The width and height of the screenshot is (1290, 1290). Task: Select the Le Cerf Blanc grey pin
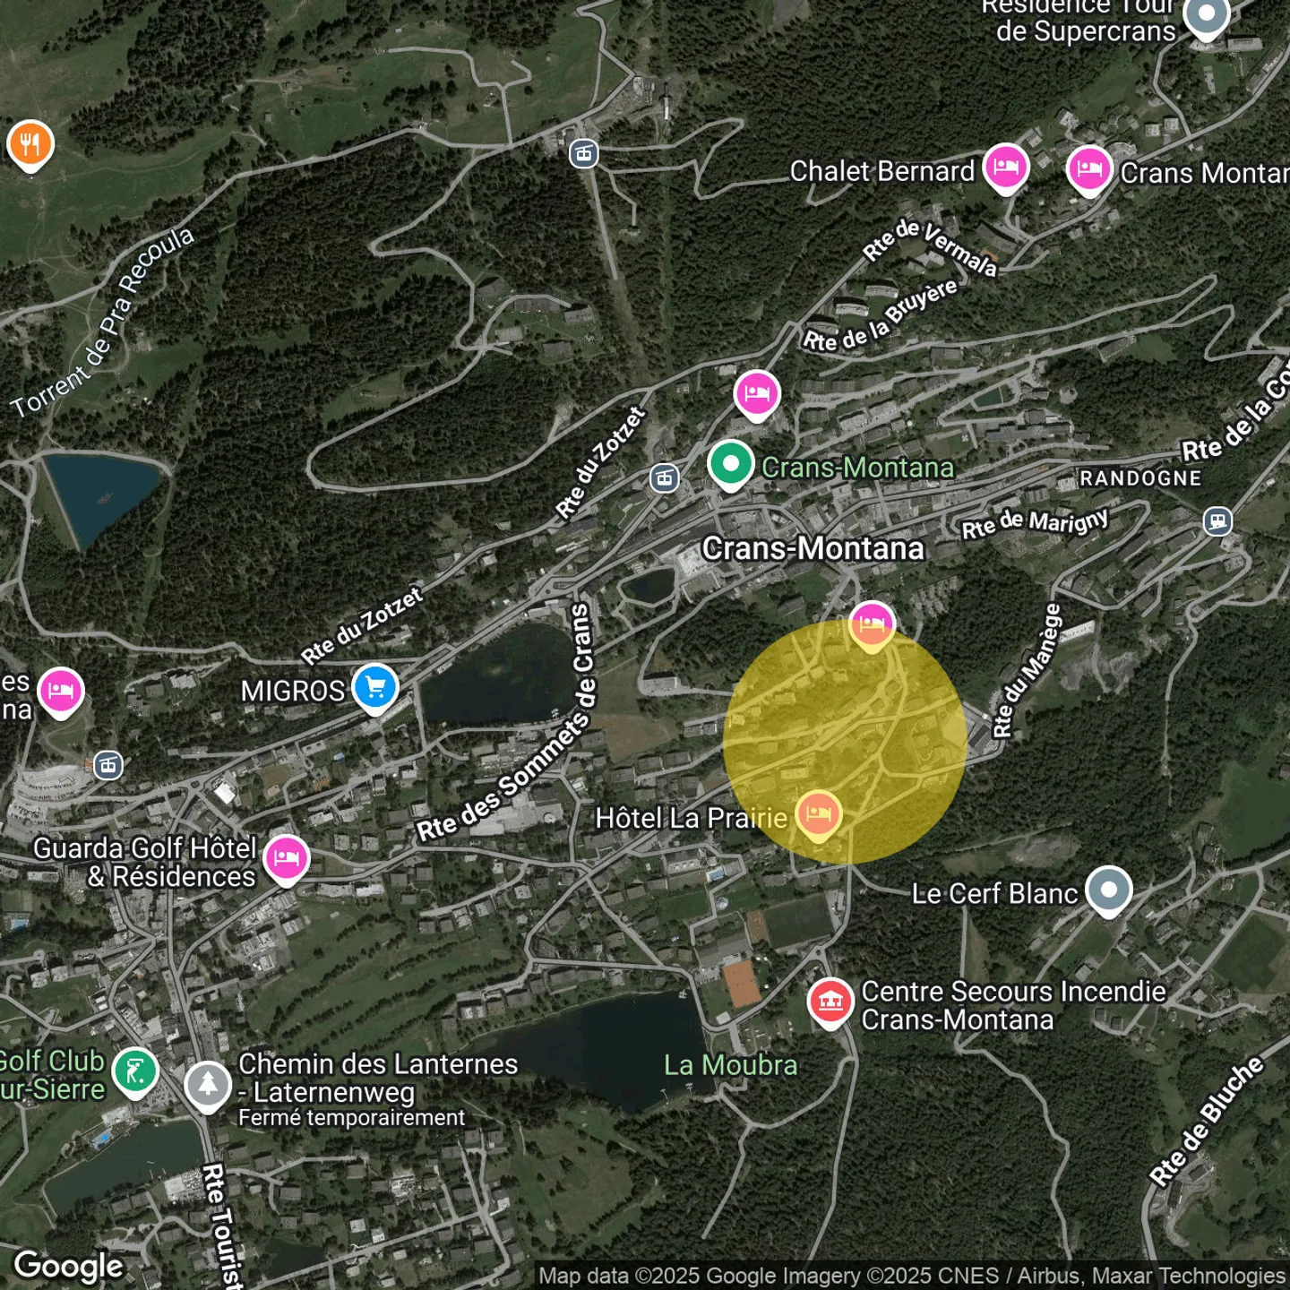(1109, 890)
